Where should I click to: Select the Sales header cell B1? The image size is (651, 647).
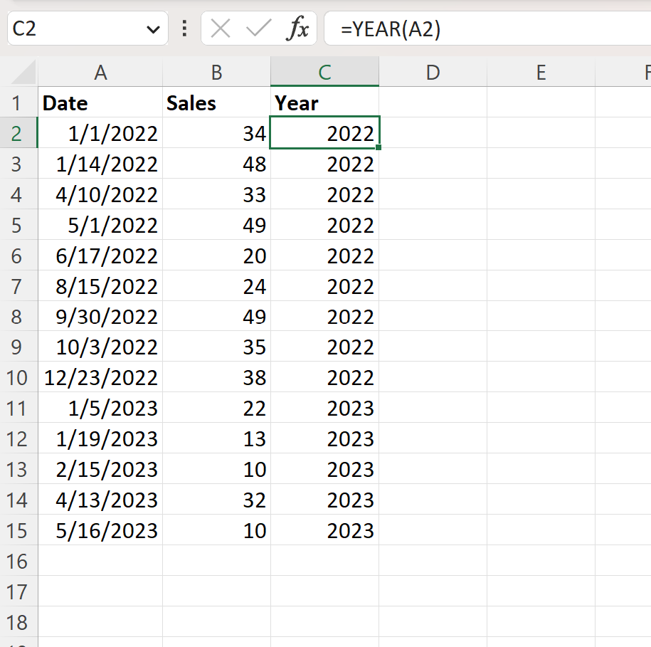point(216,102)
